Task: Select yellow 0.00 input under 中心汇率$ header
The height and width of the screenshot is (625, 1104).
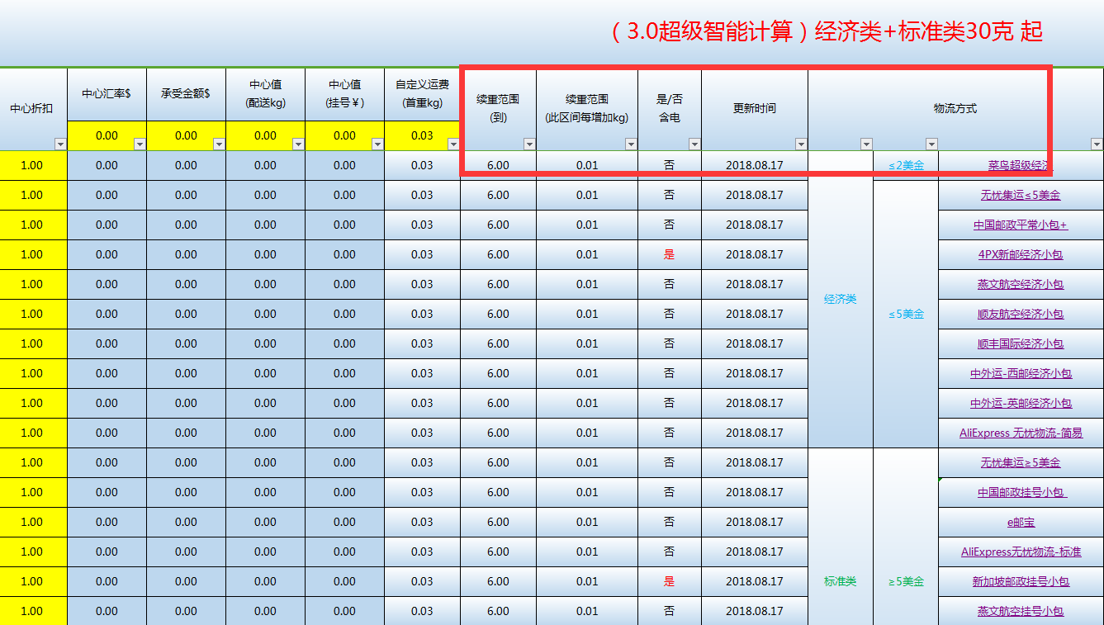Action: click(107, 136)
